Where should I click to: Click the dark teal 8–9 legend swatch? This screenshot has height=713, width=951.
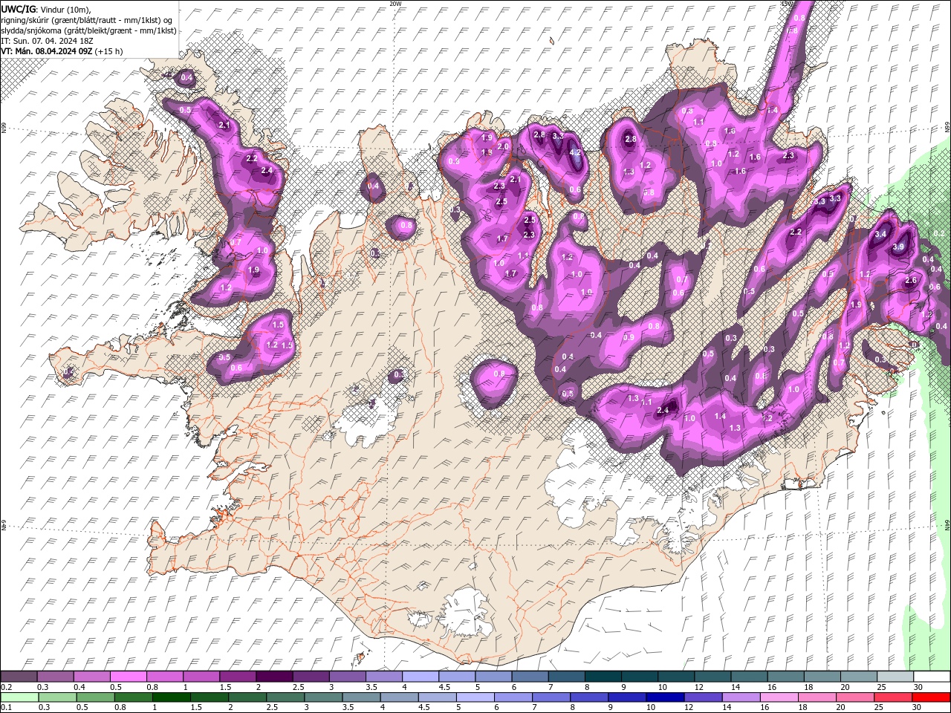602,677
